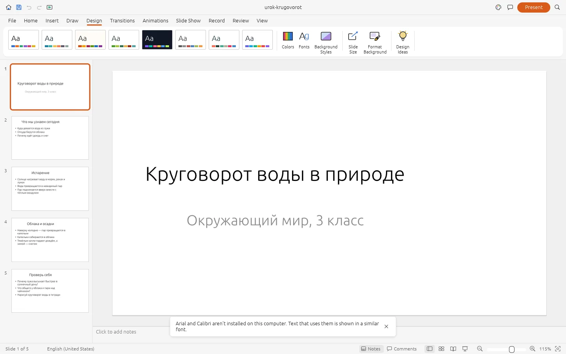Apply the dark black theme

click(x=157, y=40)
